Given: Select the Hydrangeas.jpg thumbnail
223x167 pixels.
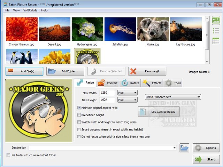Looking at the screenshot, I should click(87, 29).
